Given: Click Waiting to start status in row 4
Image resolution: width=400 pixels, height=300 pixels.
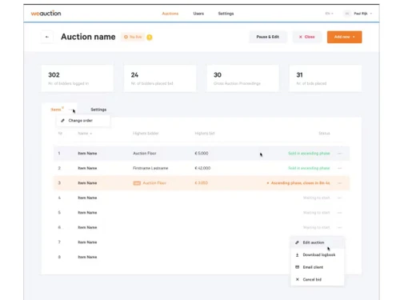Looking at the screenshot, I should coord(317,198).
